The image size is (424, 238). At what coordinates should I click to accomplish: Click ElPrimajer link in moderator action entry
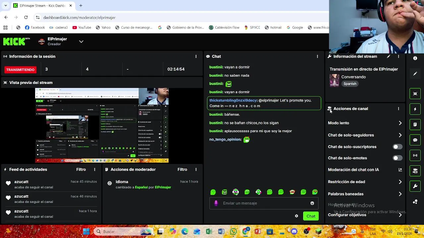[x=163, y=187]
